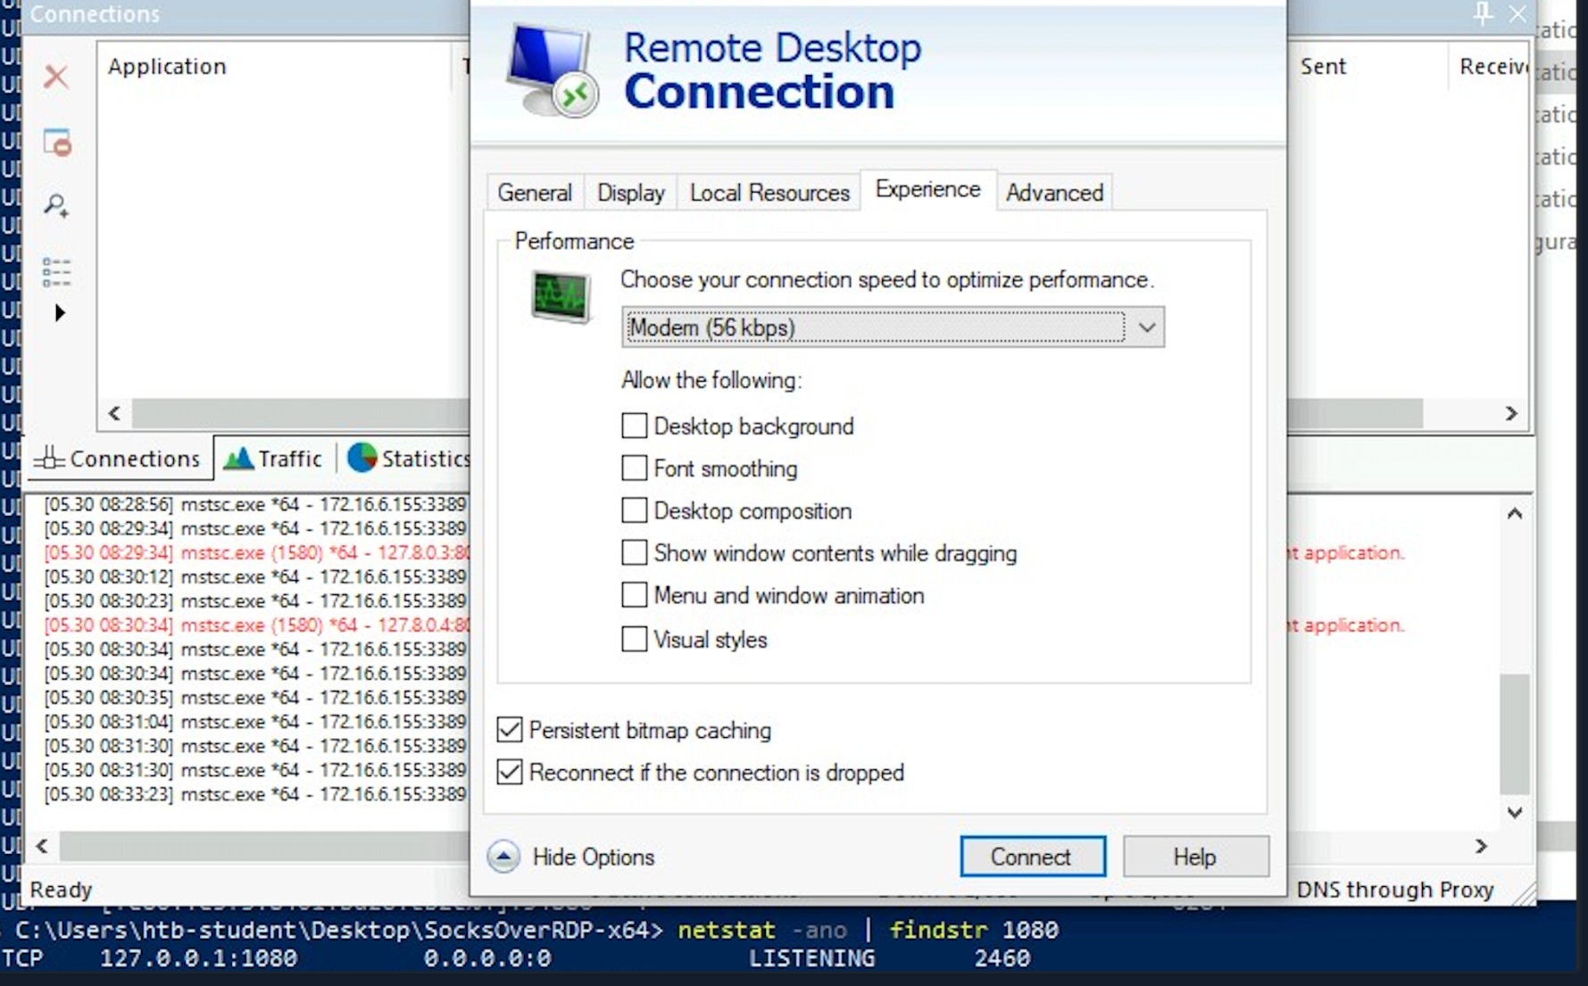This screenshot has width=1588, height=986.
Task: Uncheck Reconnect if the connection is dropped
Action: (510, 772)
